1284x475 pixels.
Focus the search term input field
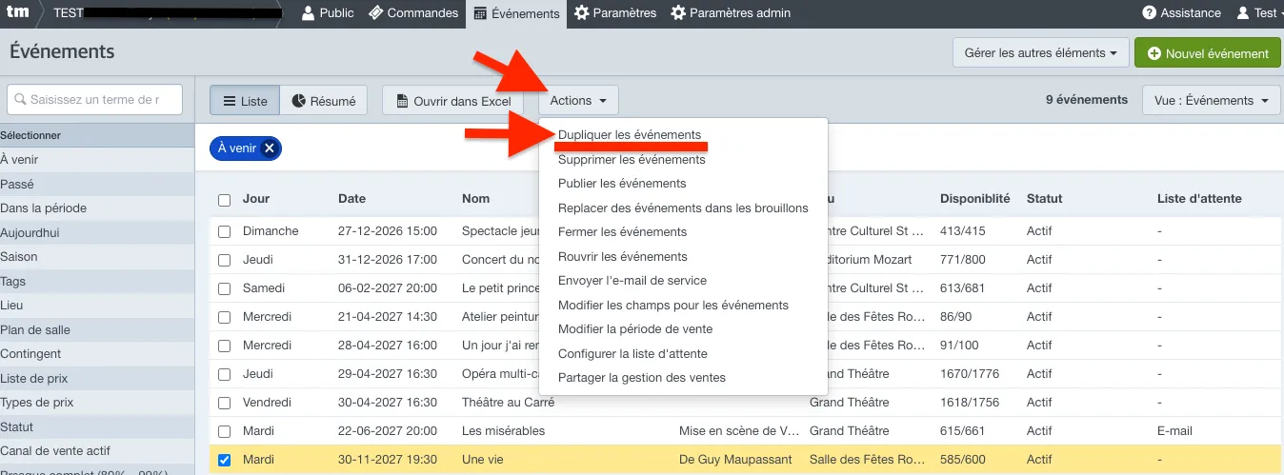point(95,100)
